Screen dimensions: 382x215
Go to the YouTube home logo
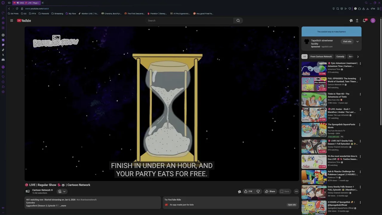tap(24, 21)
